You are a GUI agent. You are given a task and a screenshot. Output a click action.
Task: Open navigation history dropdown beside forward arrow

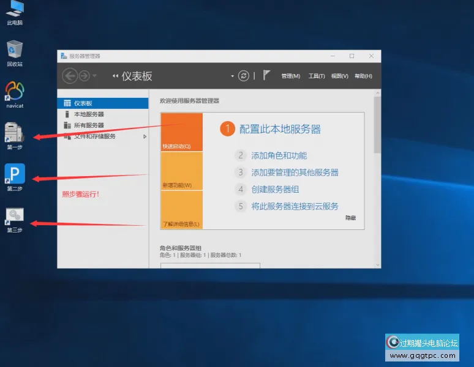[95, 76]
